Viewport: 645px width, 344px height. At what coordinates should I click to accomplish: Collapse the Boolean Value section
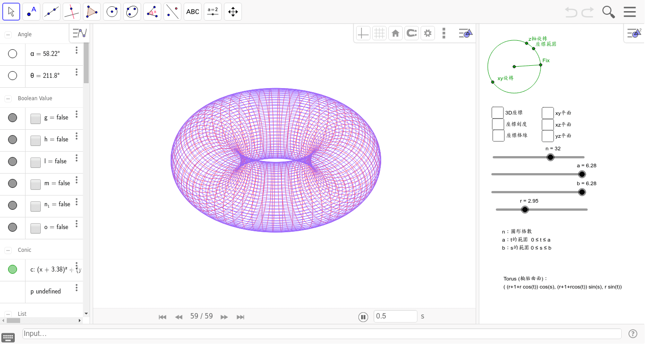tap(7, 98)
